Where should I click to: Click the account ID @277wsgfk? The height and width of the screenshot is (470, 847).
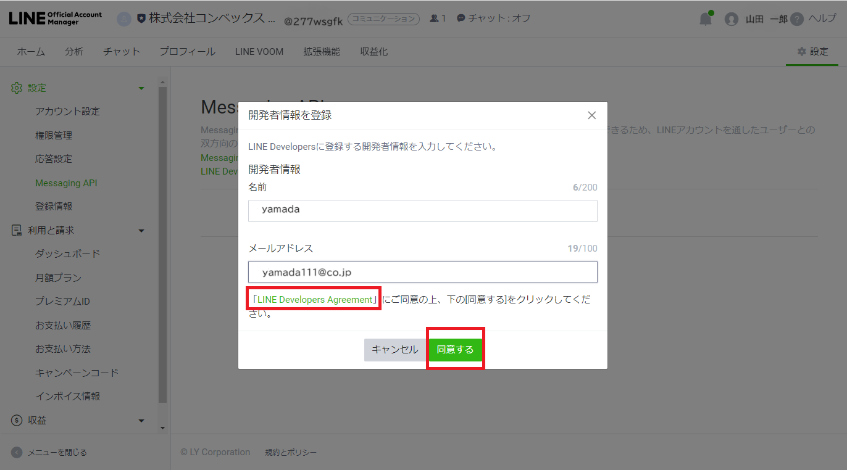pyautogui.click(x=313, y=20)
